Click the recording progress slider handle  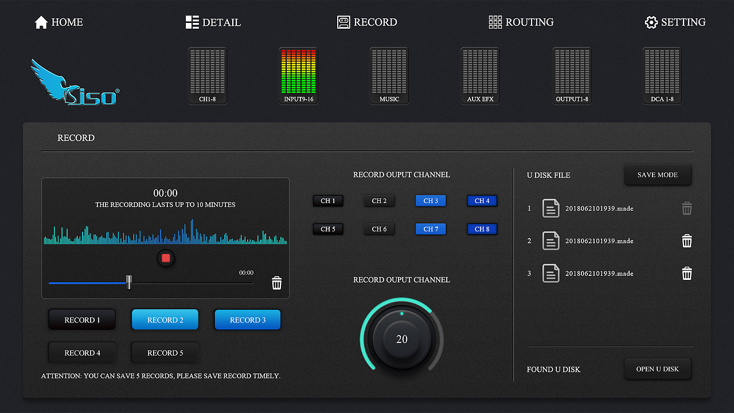129,282
